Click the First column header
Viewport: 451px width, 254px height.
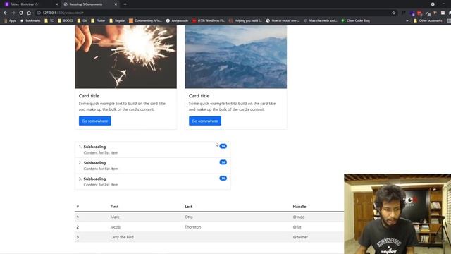click(114, 207)
